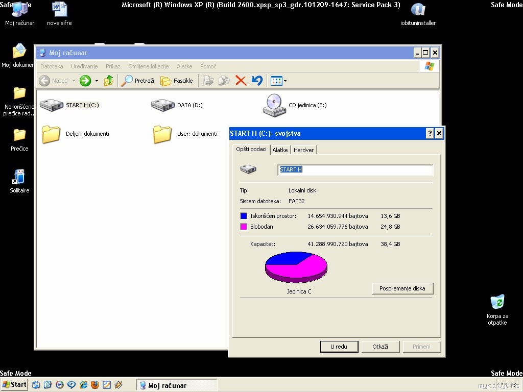The width and height of the screenshot is (523, 392).
Task: Click drive icon in properties dialog
Action: coord(248,169)
